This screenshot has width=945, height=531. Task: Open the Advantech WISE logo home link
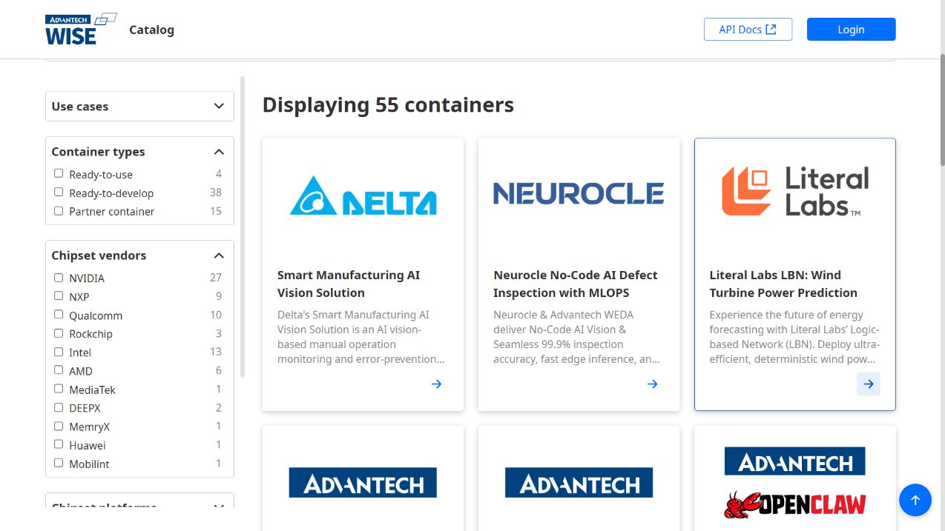pos(81,30)
